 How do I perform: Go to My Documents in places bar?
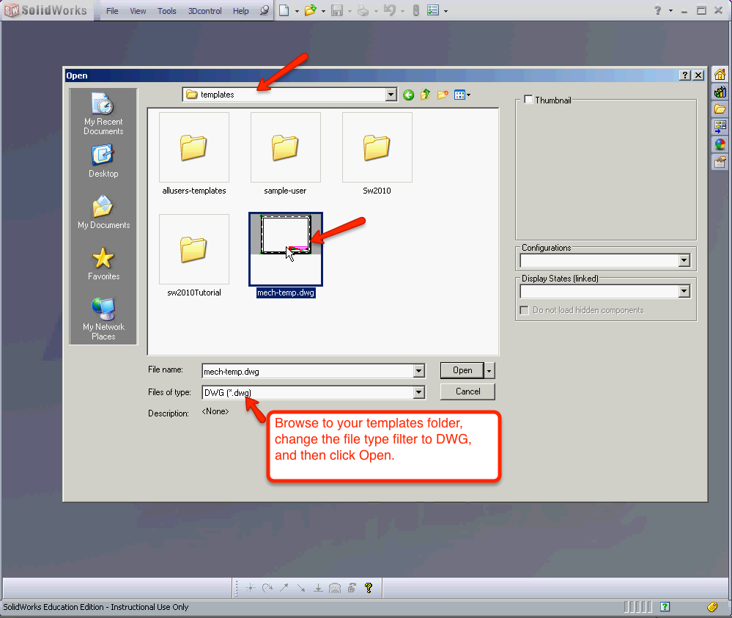tap(103, 213)
